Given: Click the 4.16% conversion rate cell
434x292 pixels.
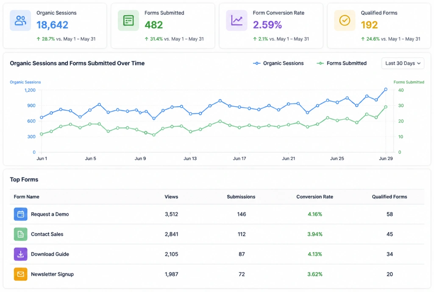Looking at the screenshot, I should click(x=315, y=214).
